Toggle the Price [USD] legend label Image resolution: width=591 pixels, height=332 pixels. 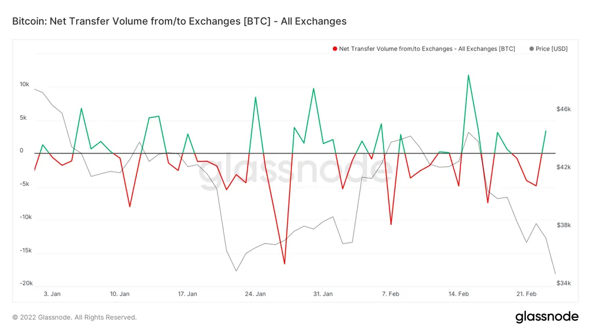pos(551,49)
